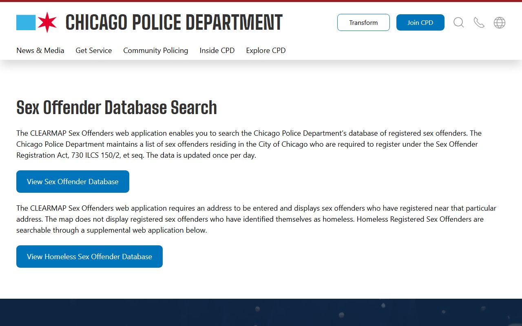522x326 pixels.
Task: Click the Transform button
Action: point(363,22)
